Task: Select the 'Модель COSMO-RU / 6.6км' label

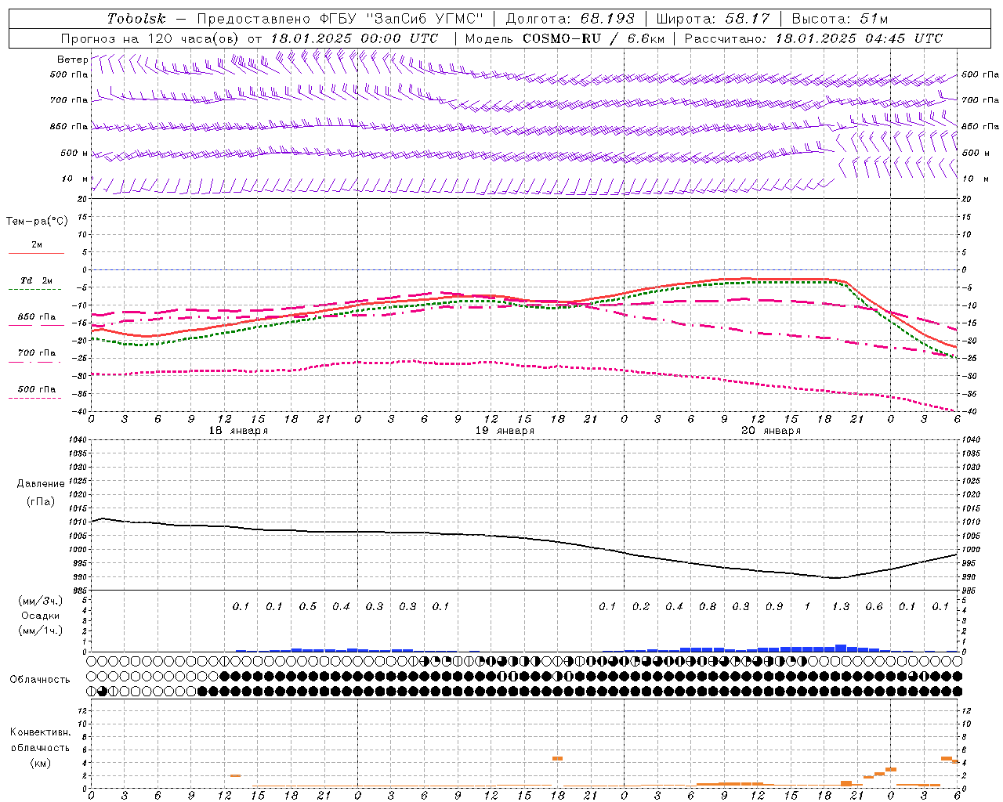Action: click(x=565, y=38)
